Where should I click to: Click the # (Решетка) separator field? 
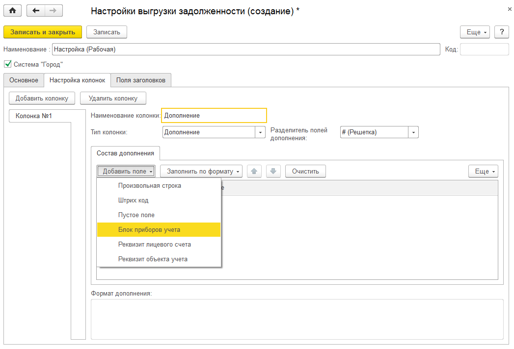tap(375, 132)
